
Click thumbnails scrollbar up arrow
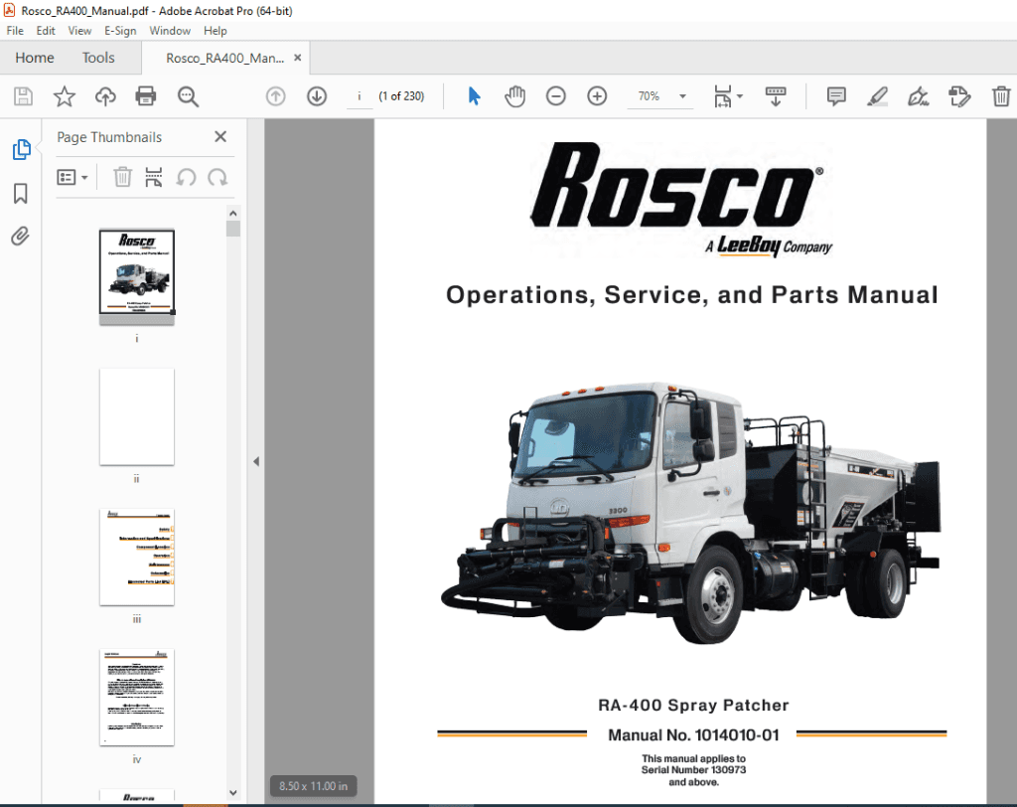click(x=233, y=214)
